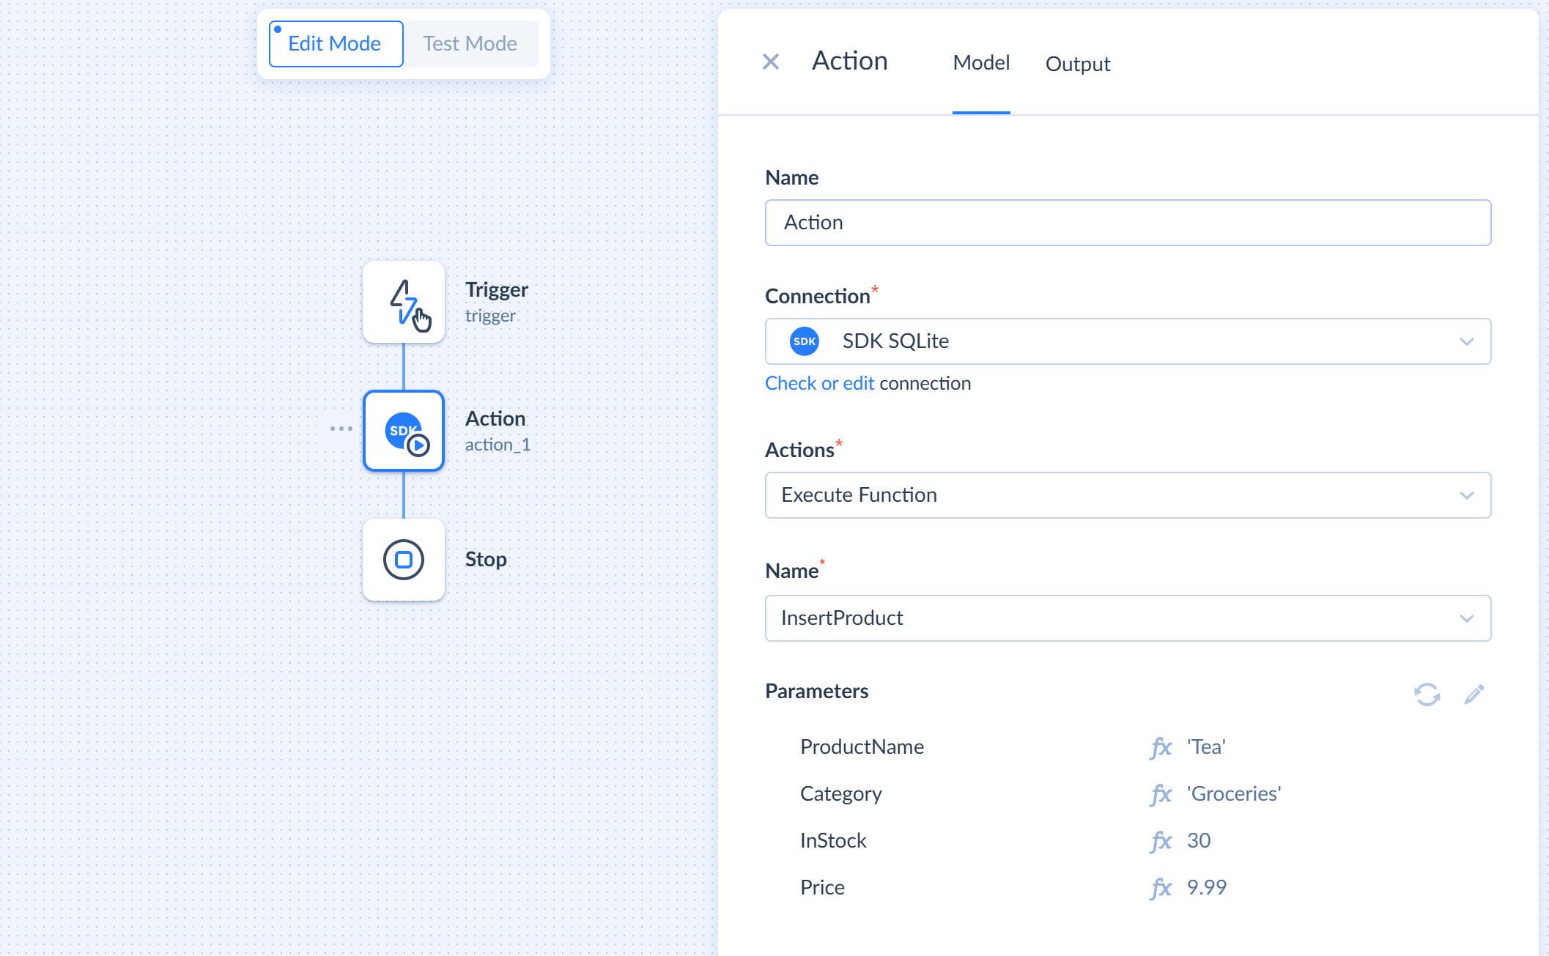Edit parameters with the pencil icon
Viewport: 1549px width, 956px height.
(1474, 694)
